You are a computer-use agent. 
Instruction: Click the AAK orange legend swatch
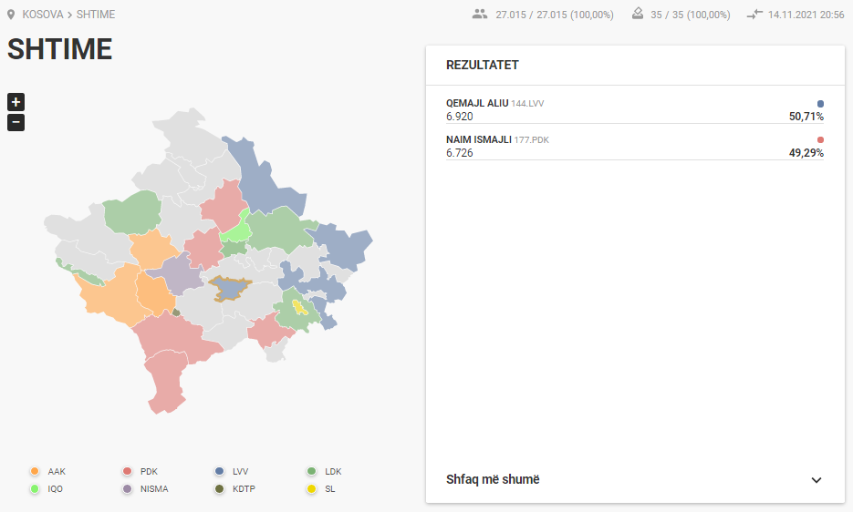(x=35, y=471)
